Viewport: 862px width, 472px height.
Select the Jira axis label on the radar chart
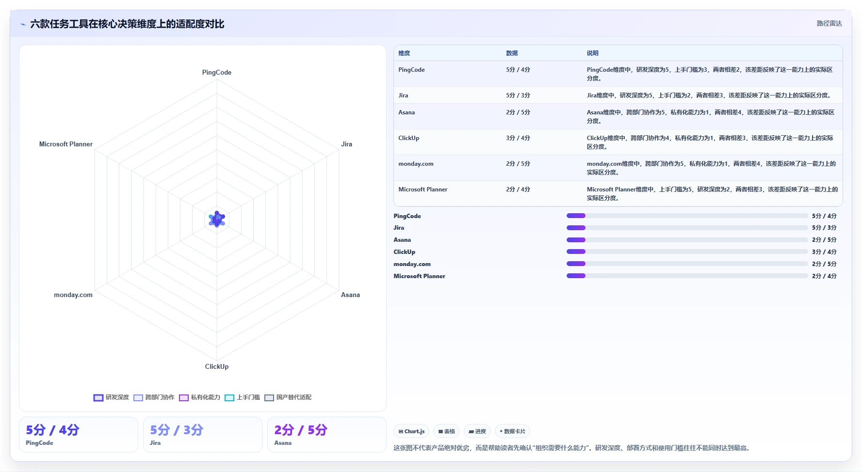pyautogui.click(x=346, y=144)
